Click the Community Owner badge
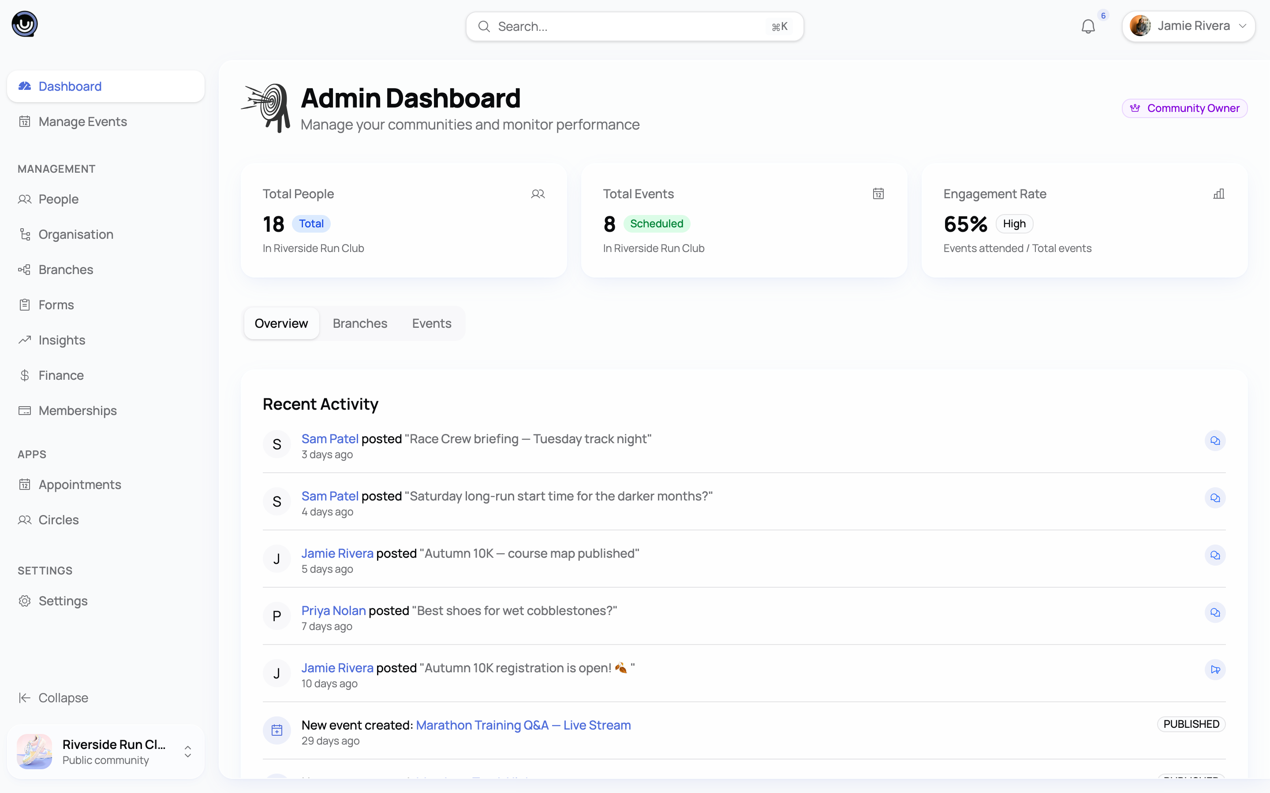Image resolution: width=1270 pixels, height=793 pixels. (x=1184, y=108)
